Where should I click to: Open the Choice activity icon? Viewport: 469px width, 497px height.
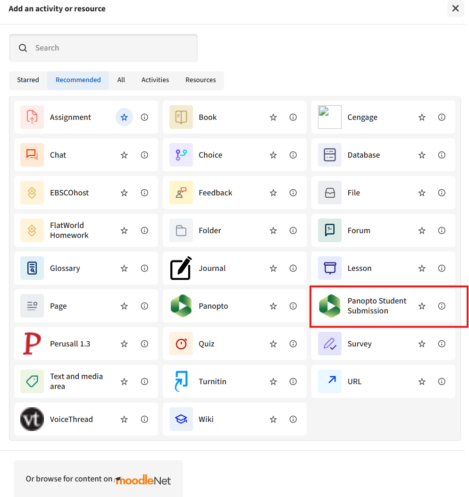[180, 155]
